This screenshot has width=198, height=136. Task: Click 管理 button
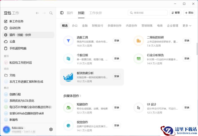pyautogui.click(x=176, y=13)
